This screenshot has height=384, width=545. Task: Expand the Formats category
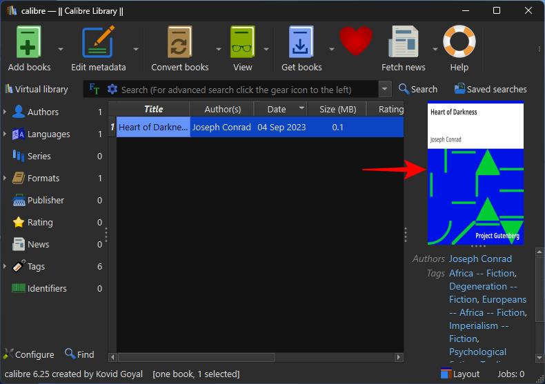(5, 178)
